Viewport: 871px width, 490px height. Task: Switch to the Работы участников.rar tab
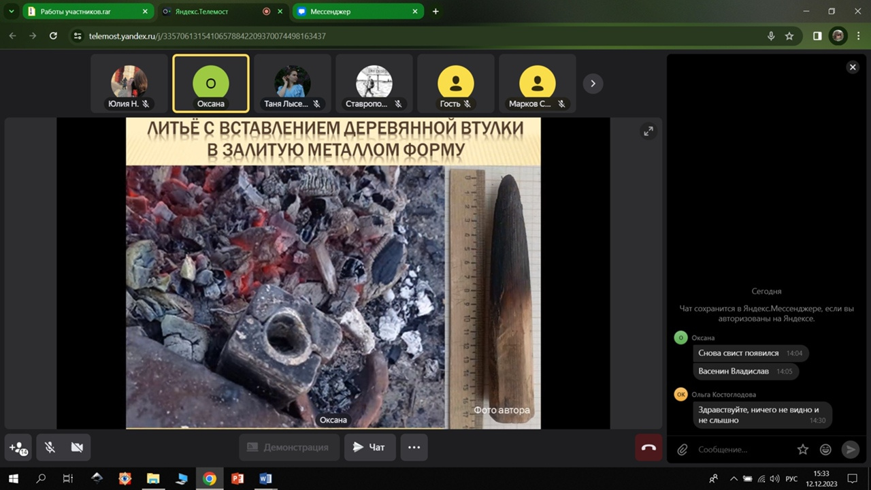click(x=82, y=12)
